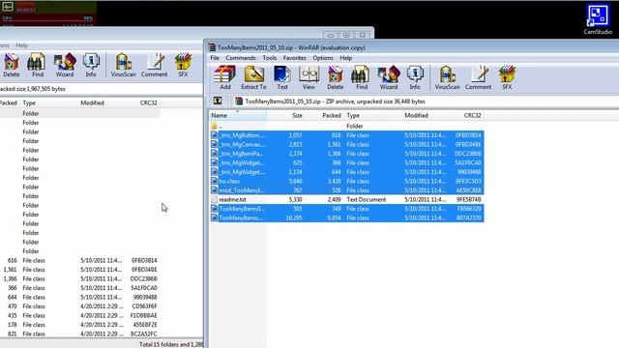Click Info in the back WinRAR window

click(91, 65)
